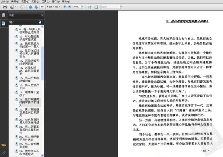Select bookmark '24. 他为什么不和你通电话'

(29, 153)
